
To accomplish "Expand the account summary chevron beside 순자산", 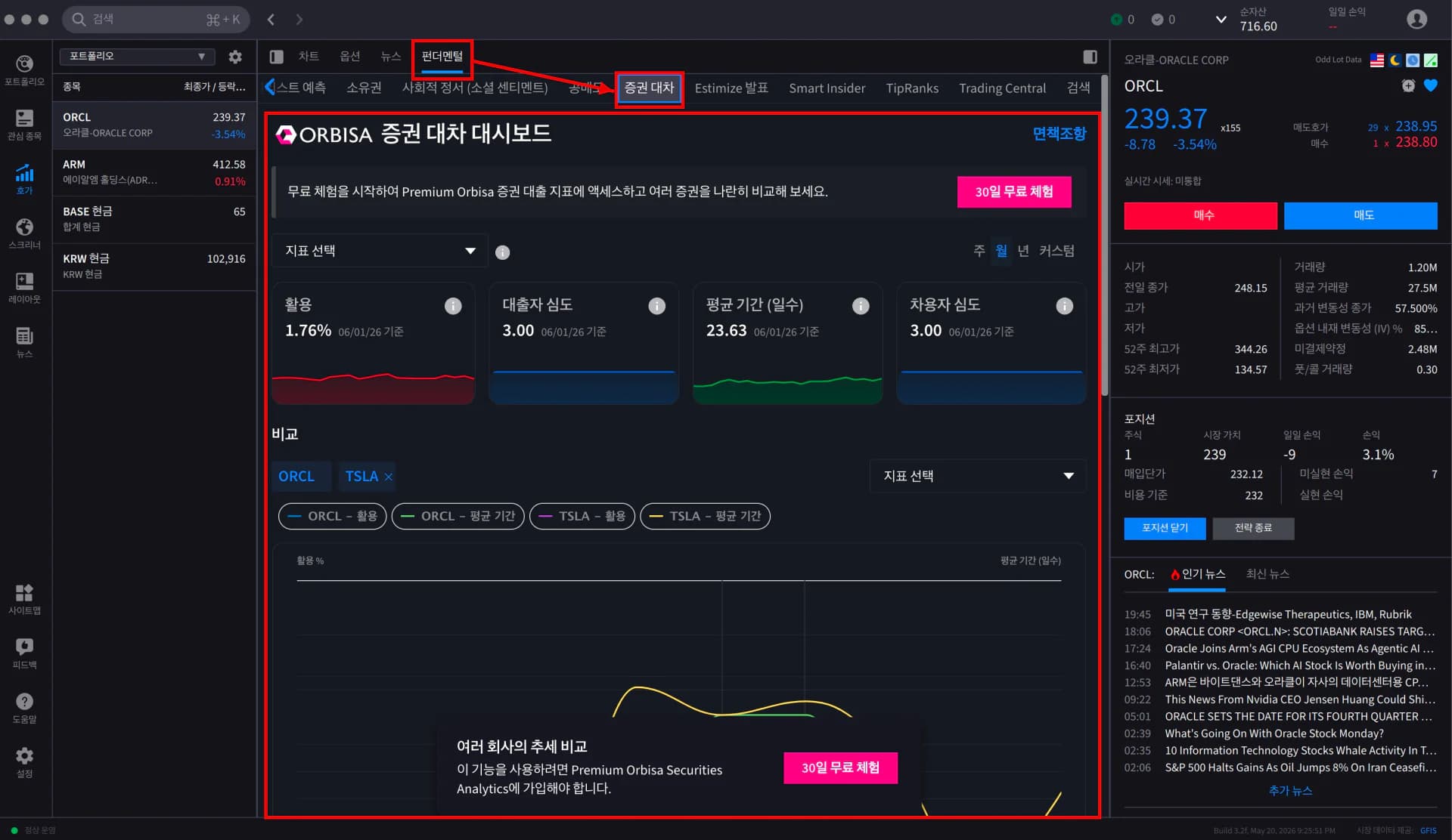I will 1221,20.
